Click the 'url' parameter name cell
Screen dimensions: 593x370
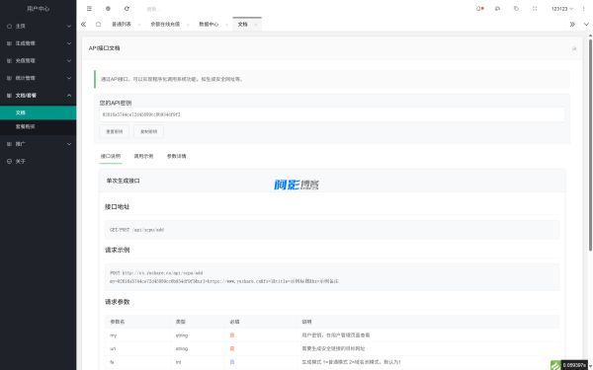point(137,349)
